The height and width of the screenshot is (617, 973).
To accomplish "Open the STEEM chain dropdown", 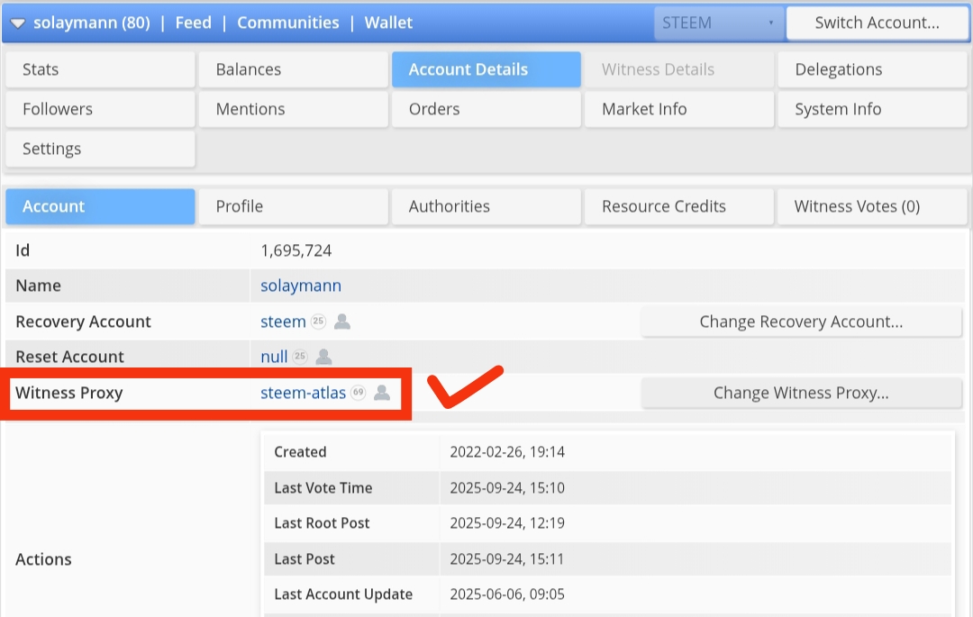I will click(718, 23).
